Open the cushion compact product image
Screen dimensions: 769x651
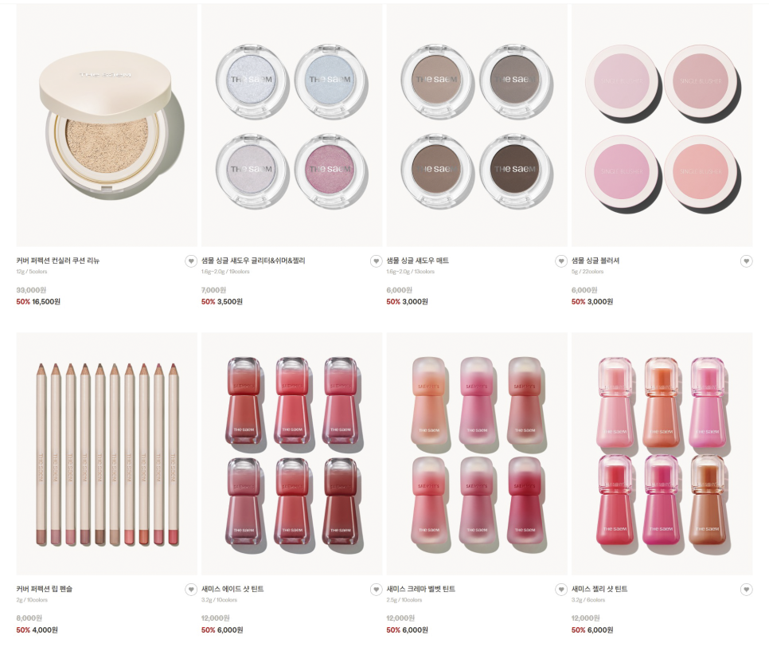pos(107,125)
